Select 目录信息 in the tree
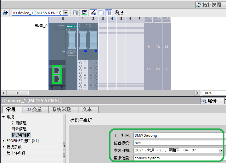The height and width of the screenshot is (163, 226). tap(19, 129)
